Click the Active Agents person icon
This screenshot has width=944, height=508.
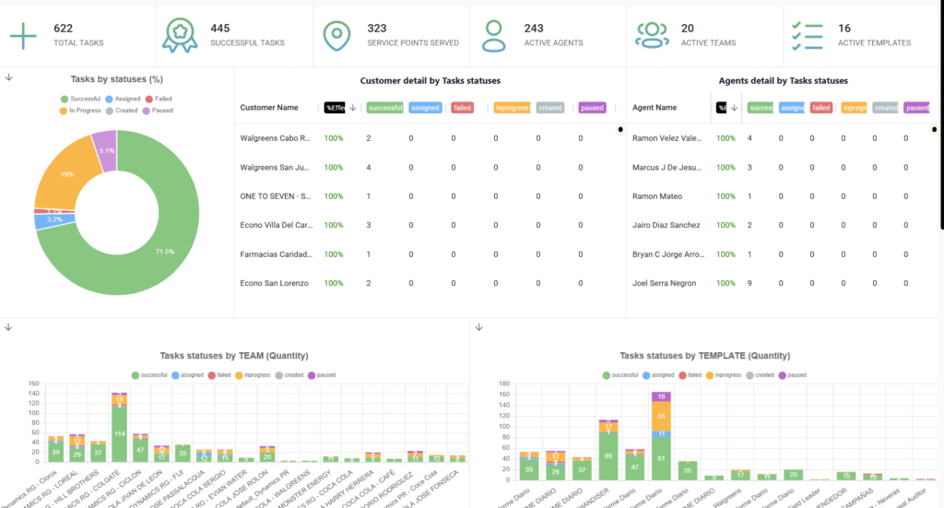(494, 35)
